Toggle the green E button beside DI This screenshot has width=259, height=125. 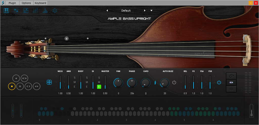[99, 87]
